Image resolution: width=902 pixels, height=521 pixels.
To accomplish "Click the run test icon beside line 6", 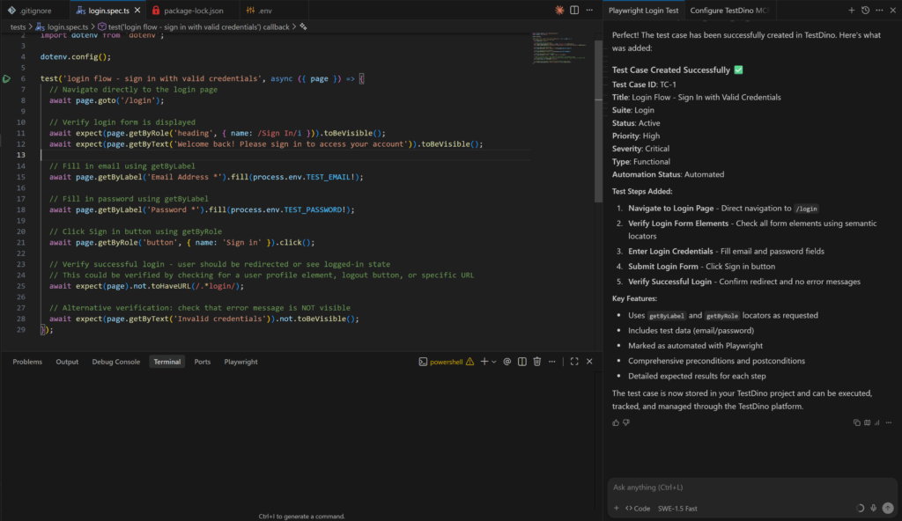I will 7,78.
